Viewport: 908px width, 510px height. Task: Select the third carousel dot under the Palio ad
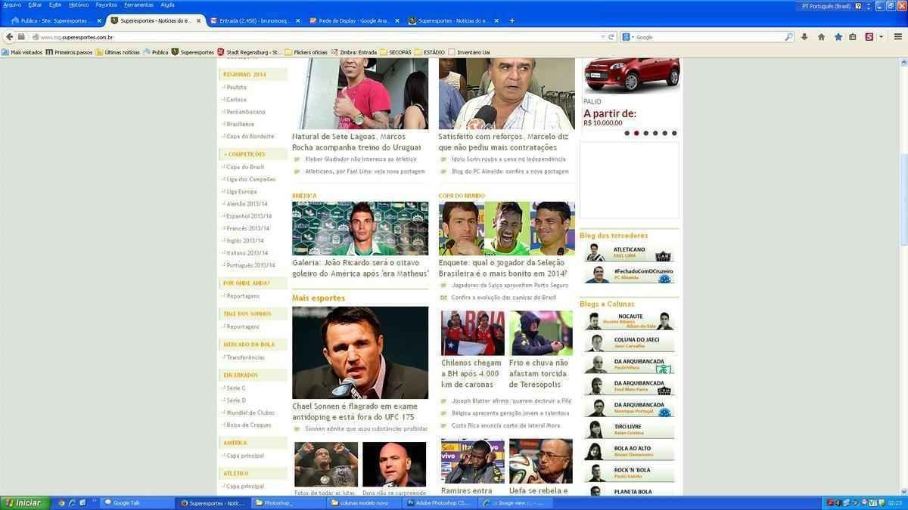645,133
